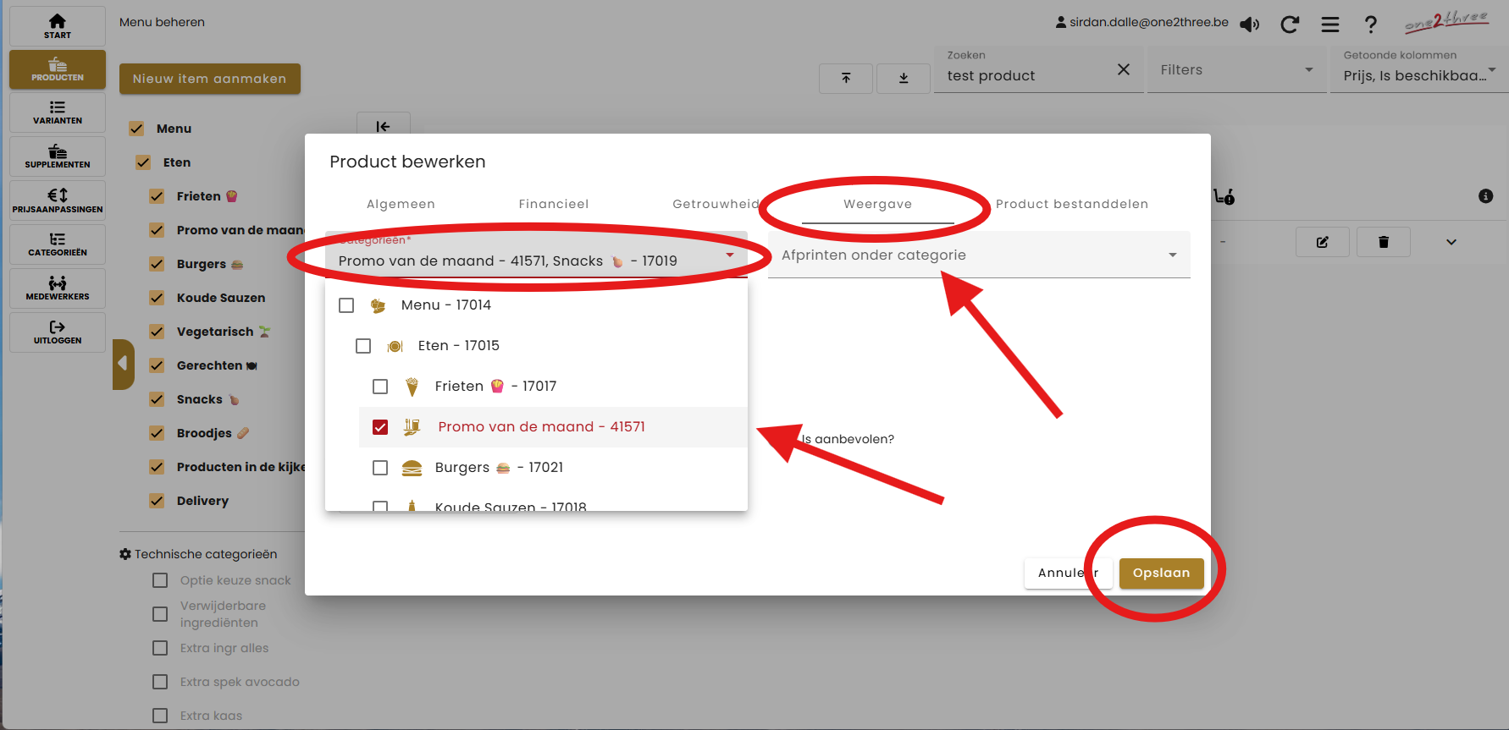Click the Opslaan save button
The width and height of the screenshot is (1509, 730).
tap(1161, 573)
